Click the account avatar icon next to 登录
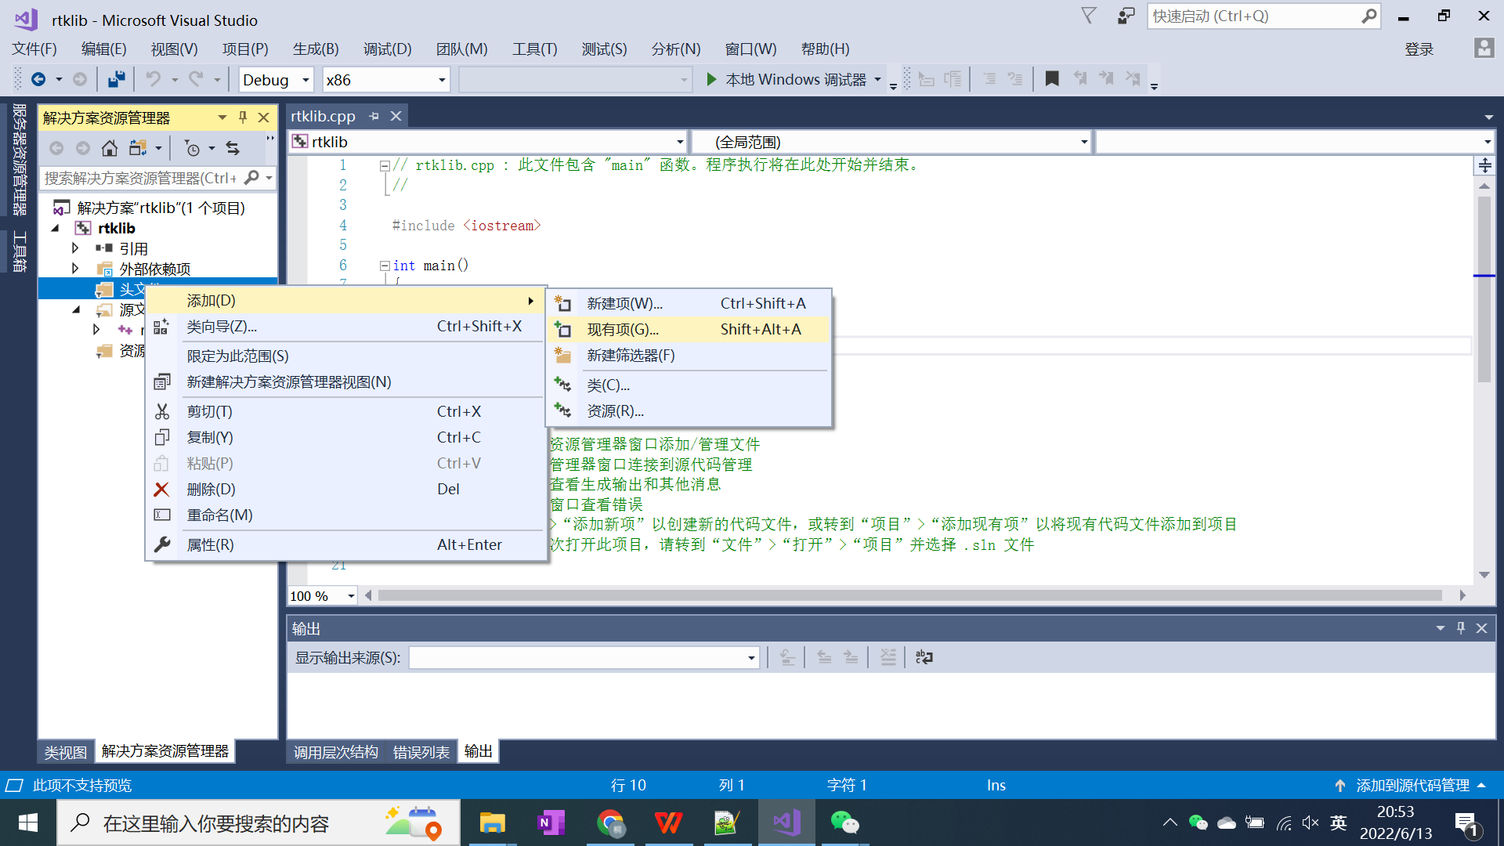This screenshot has width=1504, height=846. (x=1484, y=49)
